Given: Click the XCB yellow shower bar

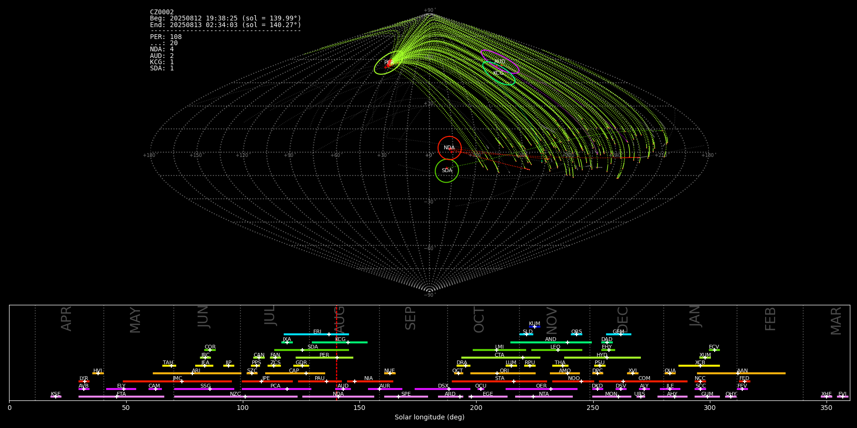Looking at the screenshot, I should pos(699,366).
